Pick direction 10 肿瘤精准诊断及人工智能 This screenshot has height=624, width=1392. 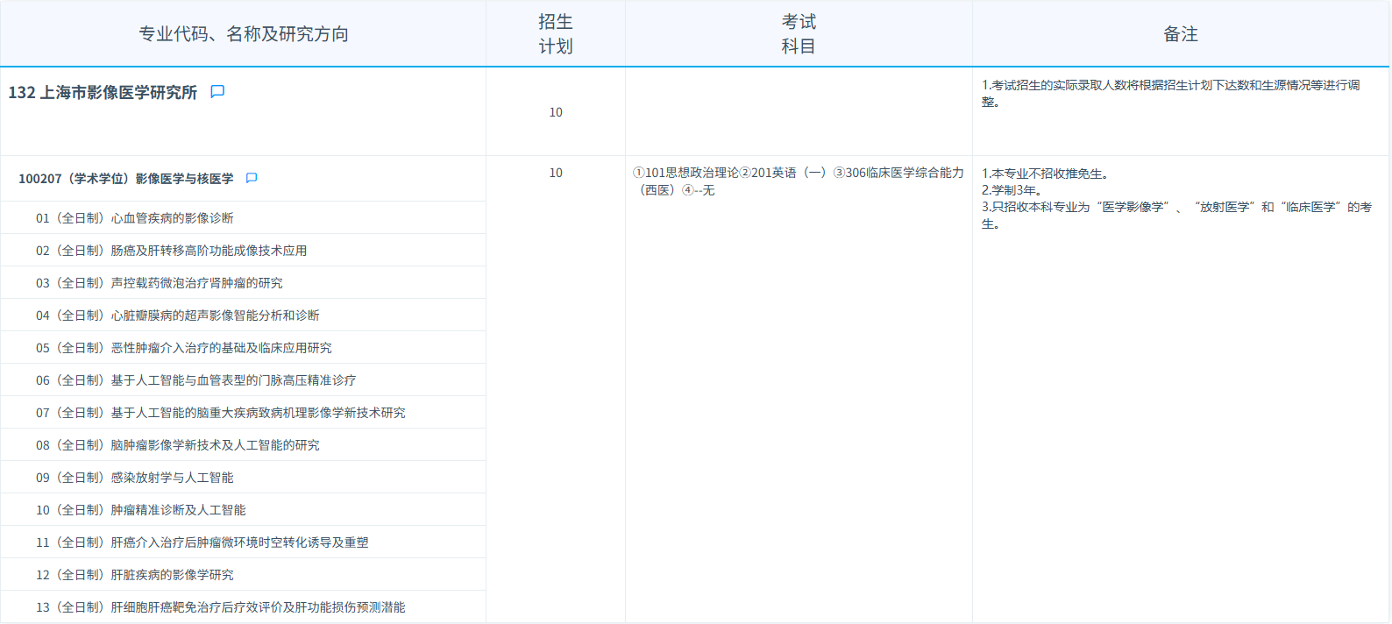140,510
